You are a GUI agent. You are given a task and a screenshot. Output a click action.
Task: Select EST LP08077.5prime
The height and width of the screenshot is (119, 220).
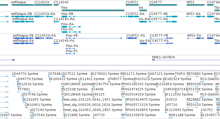pos(120,79)
